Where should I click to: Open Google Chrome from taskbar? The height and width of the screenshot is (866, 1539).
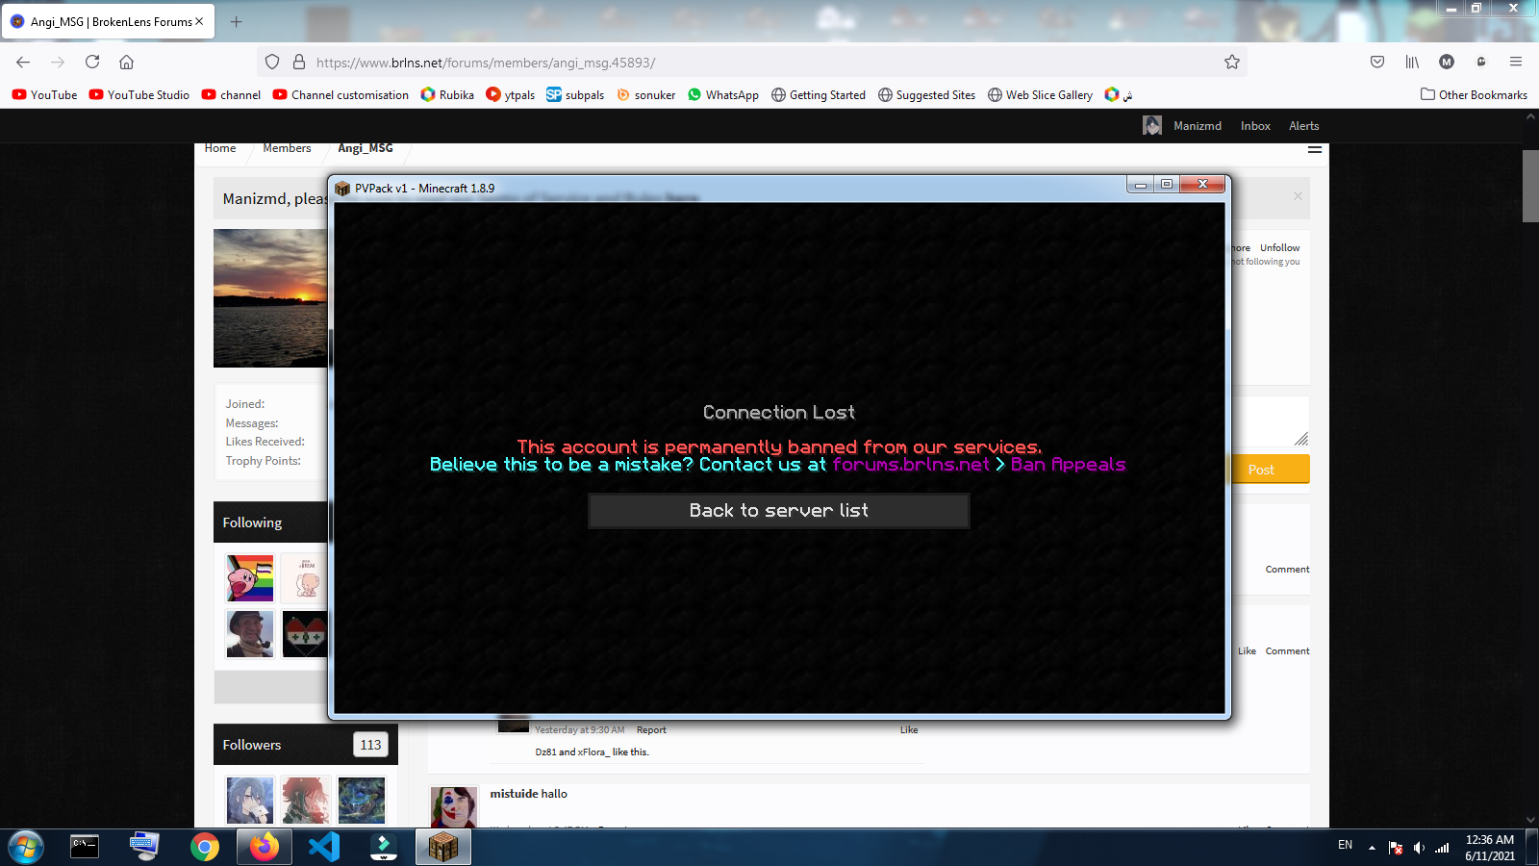(x=204, y=847)
